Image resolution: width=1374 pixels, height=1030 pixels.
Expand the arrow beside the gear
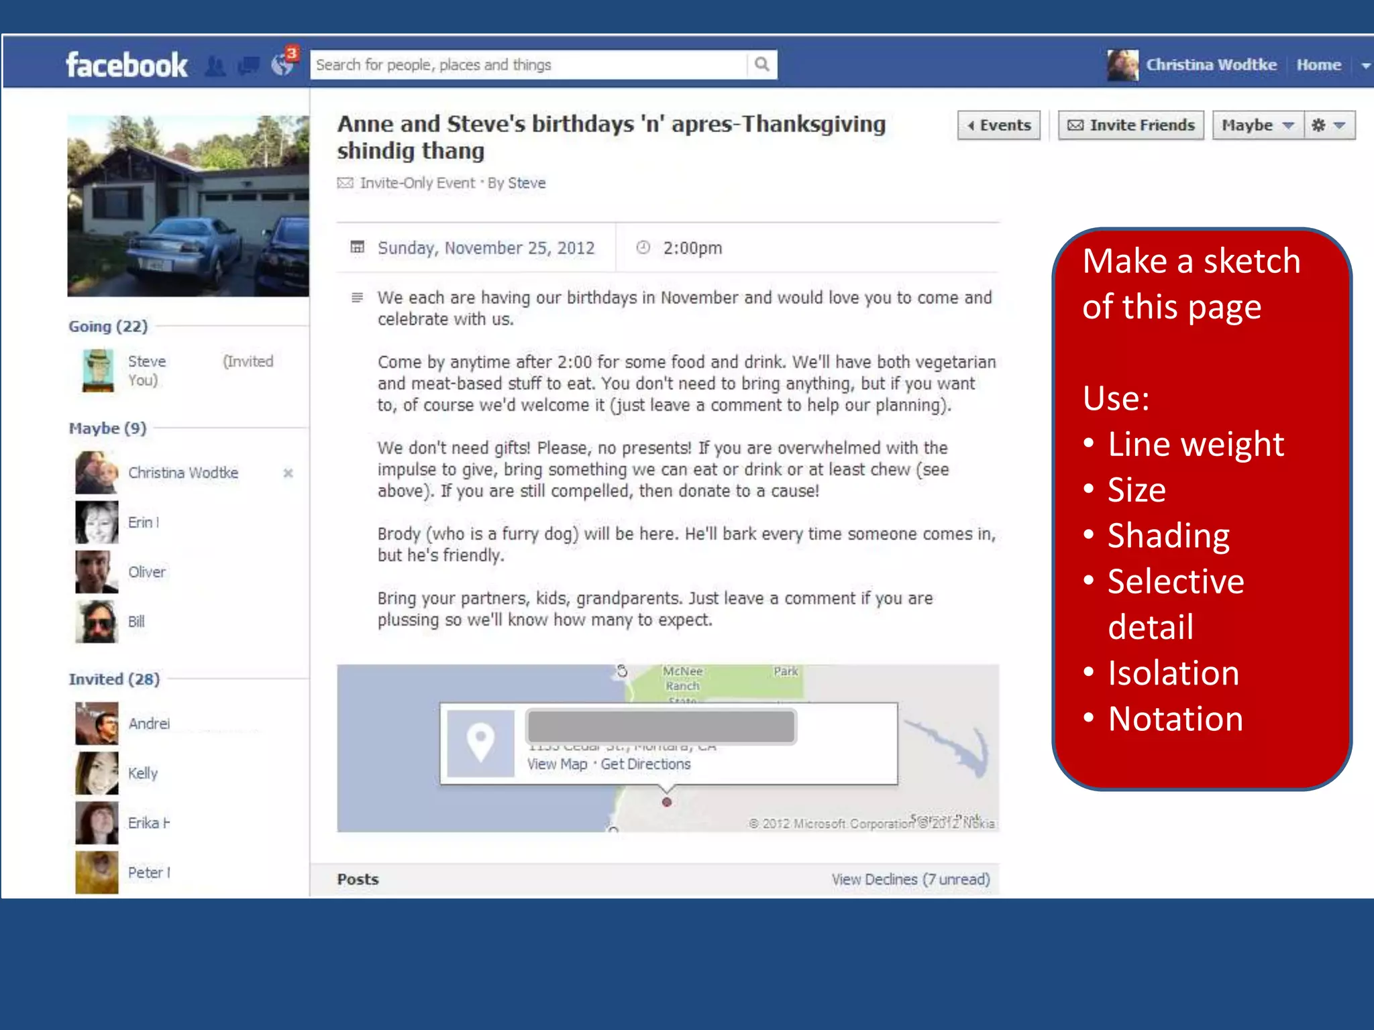[1340, 125]
